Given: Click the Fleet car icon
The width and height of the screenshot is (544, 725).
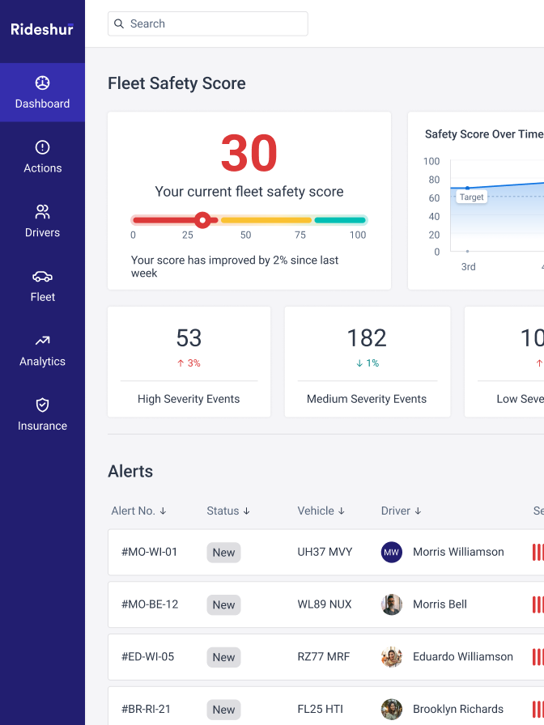Looking at the screenshot, I should [x=43, y=277].
